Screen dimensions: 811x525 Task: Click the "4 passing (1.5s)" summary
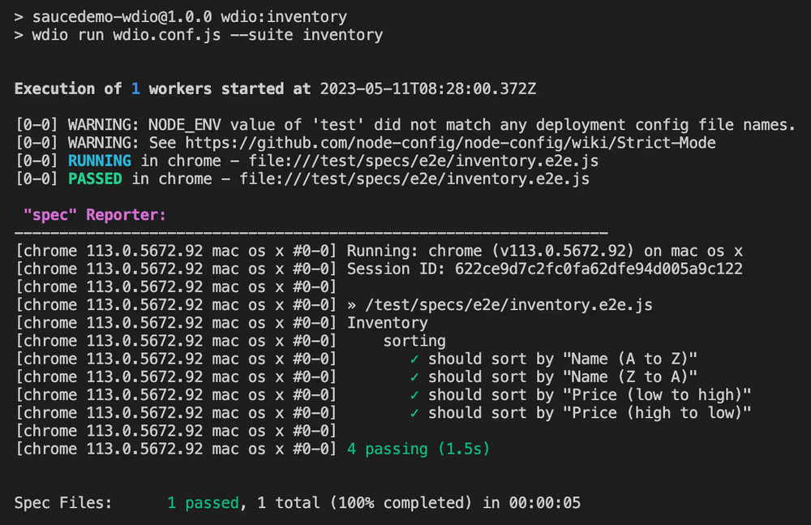pos(418,449)
